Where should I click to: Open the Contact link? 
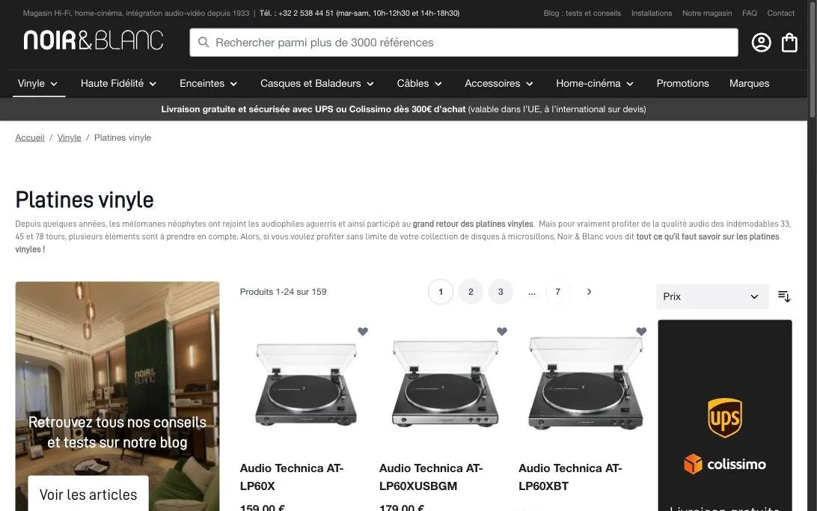coord(780,13)
